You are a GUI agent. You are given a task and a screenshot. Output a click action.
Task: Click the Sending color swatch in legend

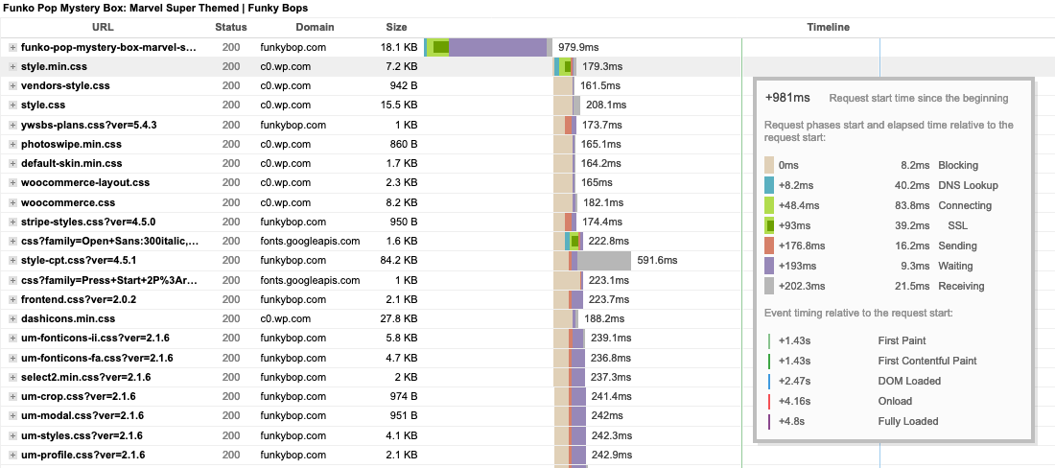coord(769,246)
